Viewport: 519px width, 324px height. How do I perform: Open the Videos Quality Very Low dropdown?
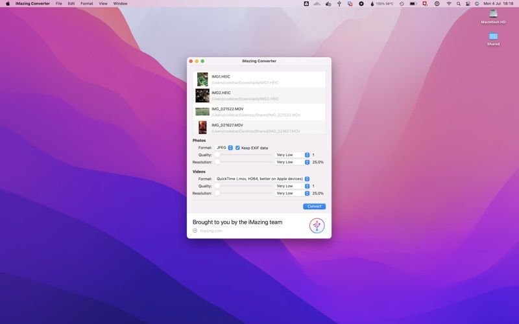[x=292, y=186]
